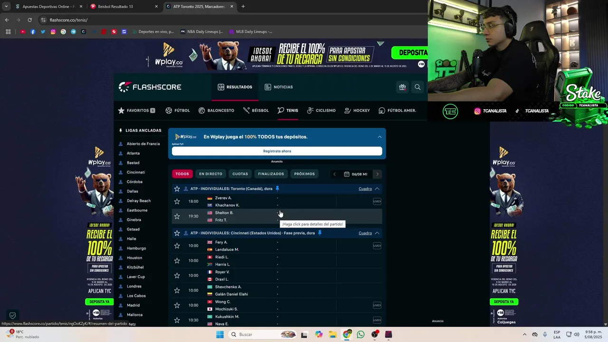Favorite the Zverev vs Khachanov match star

(x=177, y=201)
